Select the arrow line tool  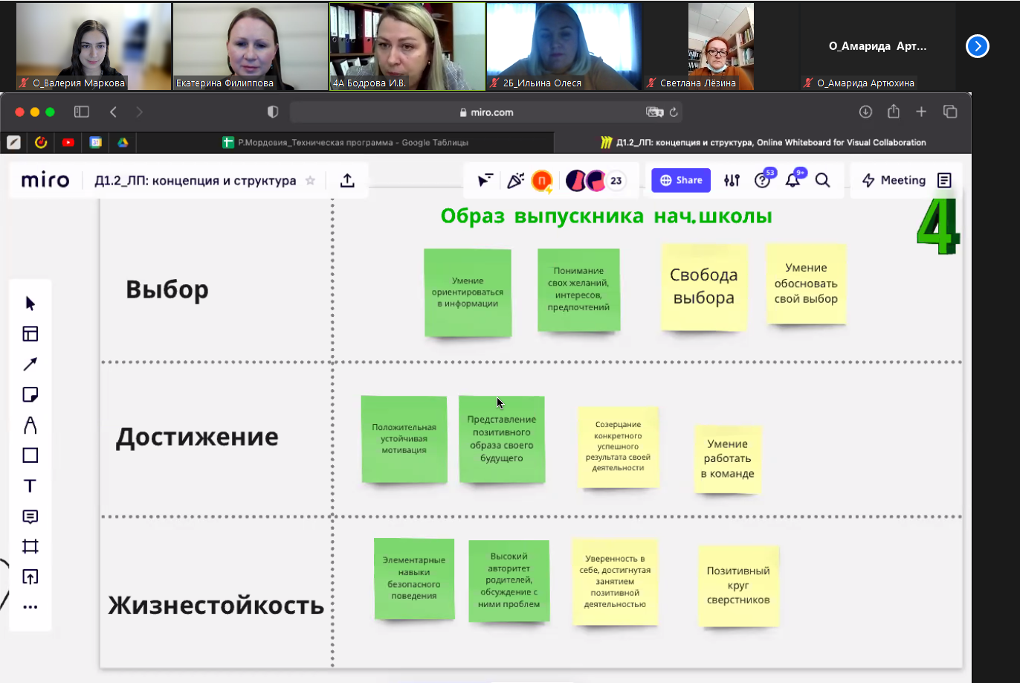pyautogui.click(x=30, y=365)
